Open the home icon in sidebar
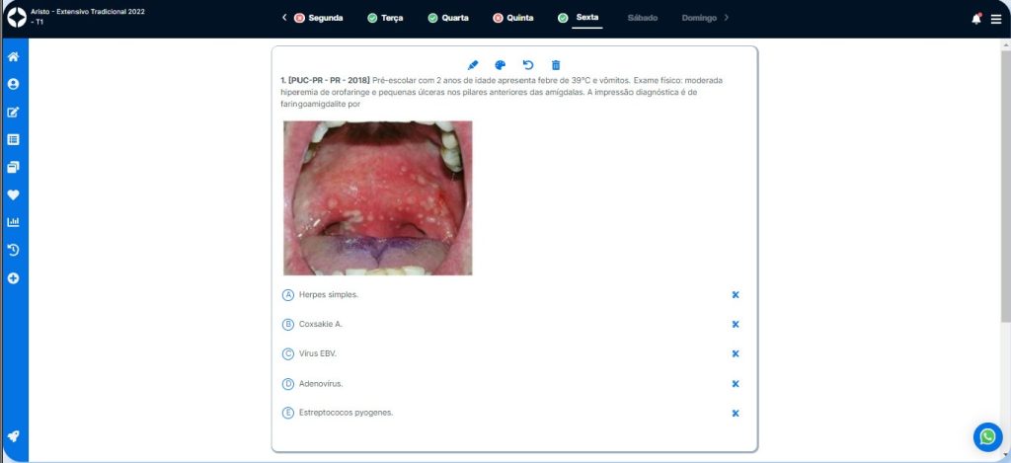Image resolution: width=1011 pixels, height=463 pixels. coord(14,57)
